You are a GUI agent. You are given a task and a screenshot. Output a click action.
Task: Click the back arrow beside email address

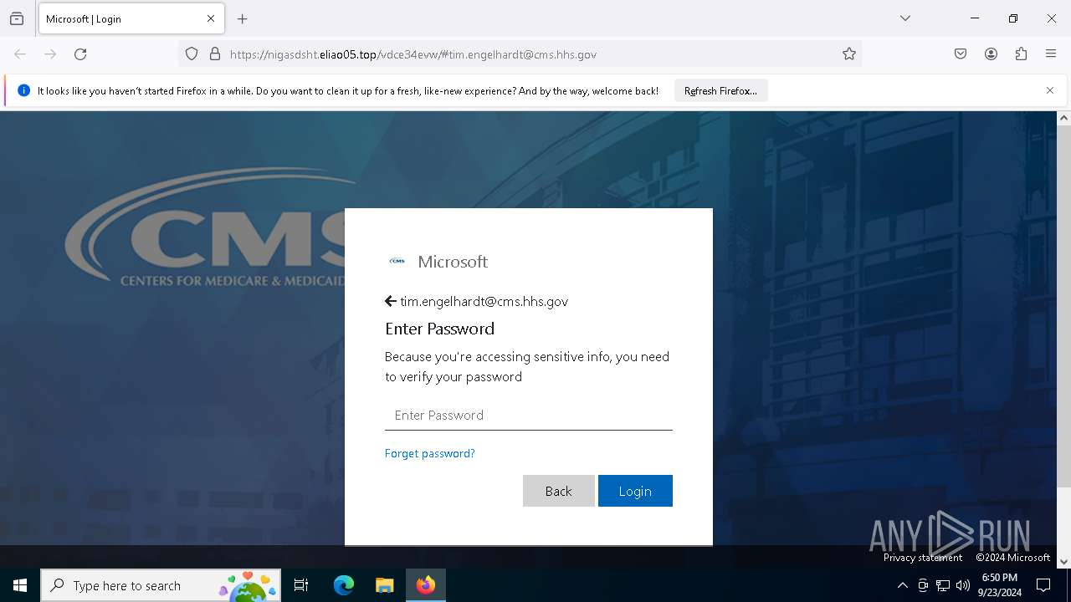click(x=391, y=301)
